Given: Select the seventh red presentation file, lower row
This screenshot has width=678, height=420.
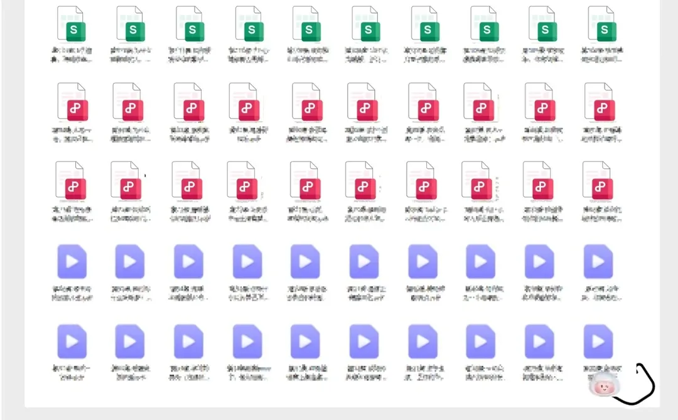Looking at the screenshot, I should click(x=422, y=181).
